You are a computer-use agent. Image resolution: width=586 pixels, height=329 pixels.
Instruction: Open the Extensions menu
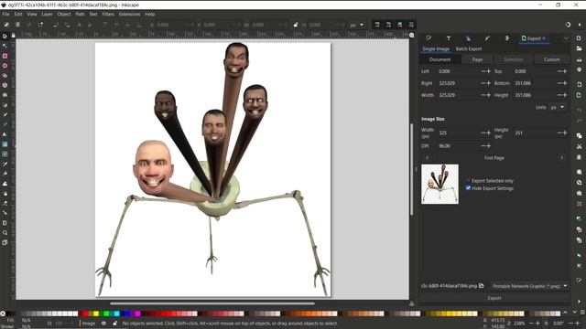[129, 15]
